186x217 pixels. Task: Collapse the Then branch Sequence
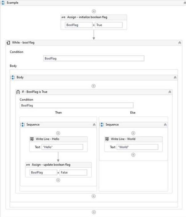[x=94, y=125]
